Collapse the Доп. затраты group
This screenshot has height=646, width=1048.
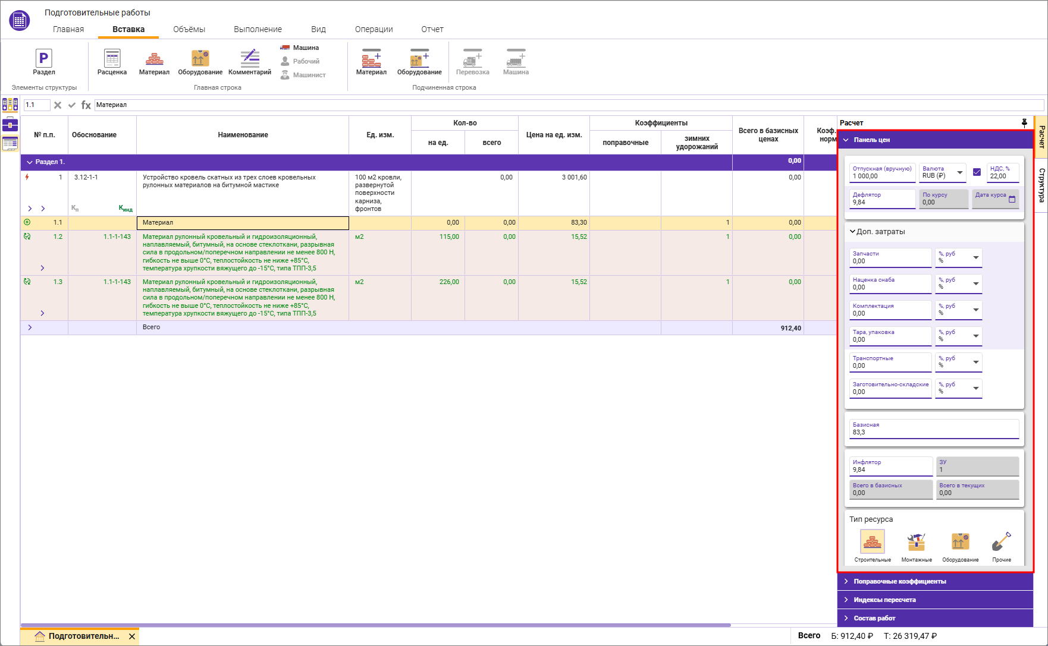click(852, 232)
